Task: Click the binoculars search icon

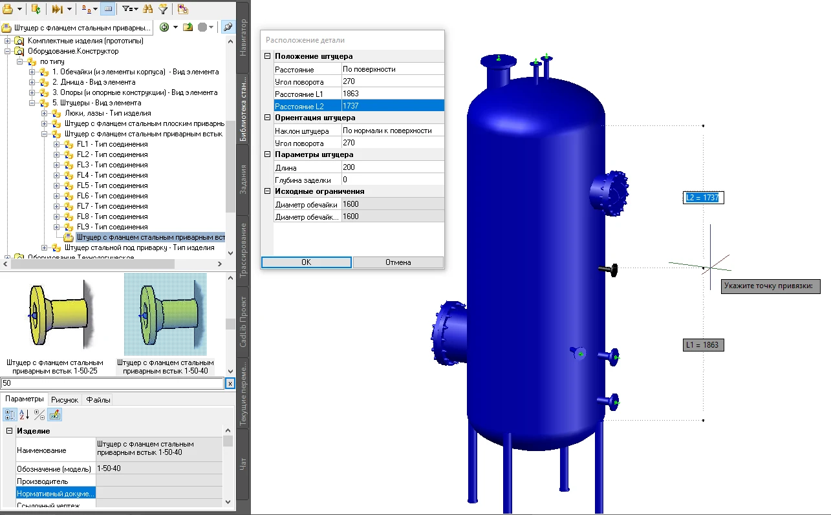Action: click(x=148, y=9)
